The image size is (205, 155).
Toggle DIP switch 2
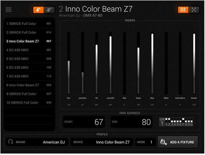169,120
